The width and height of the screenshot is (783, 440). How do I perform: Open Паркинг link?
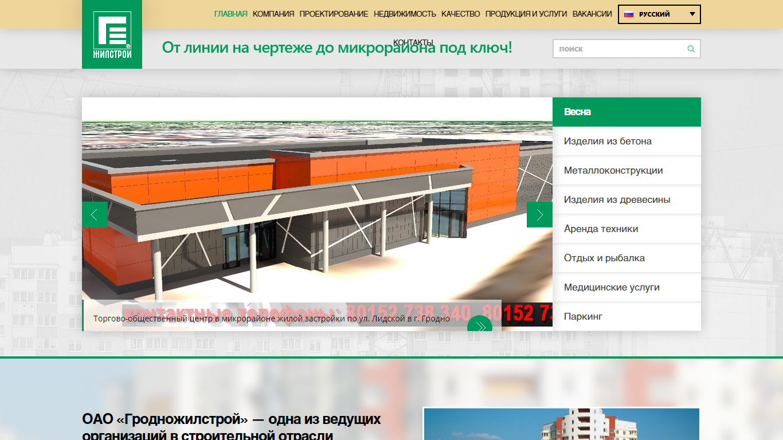(627, 317)
